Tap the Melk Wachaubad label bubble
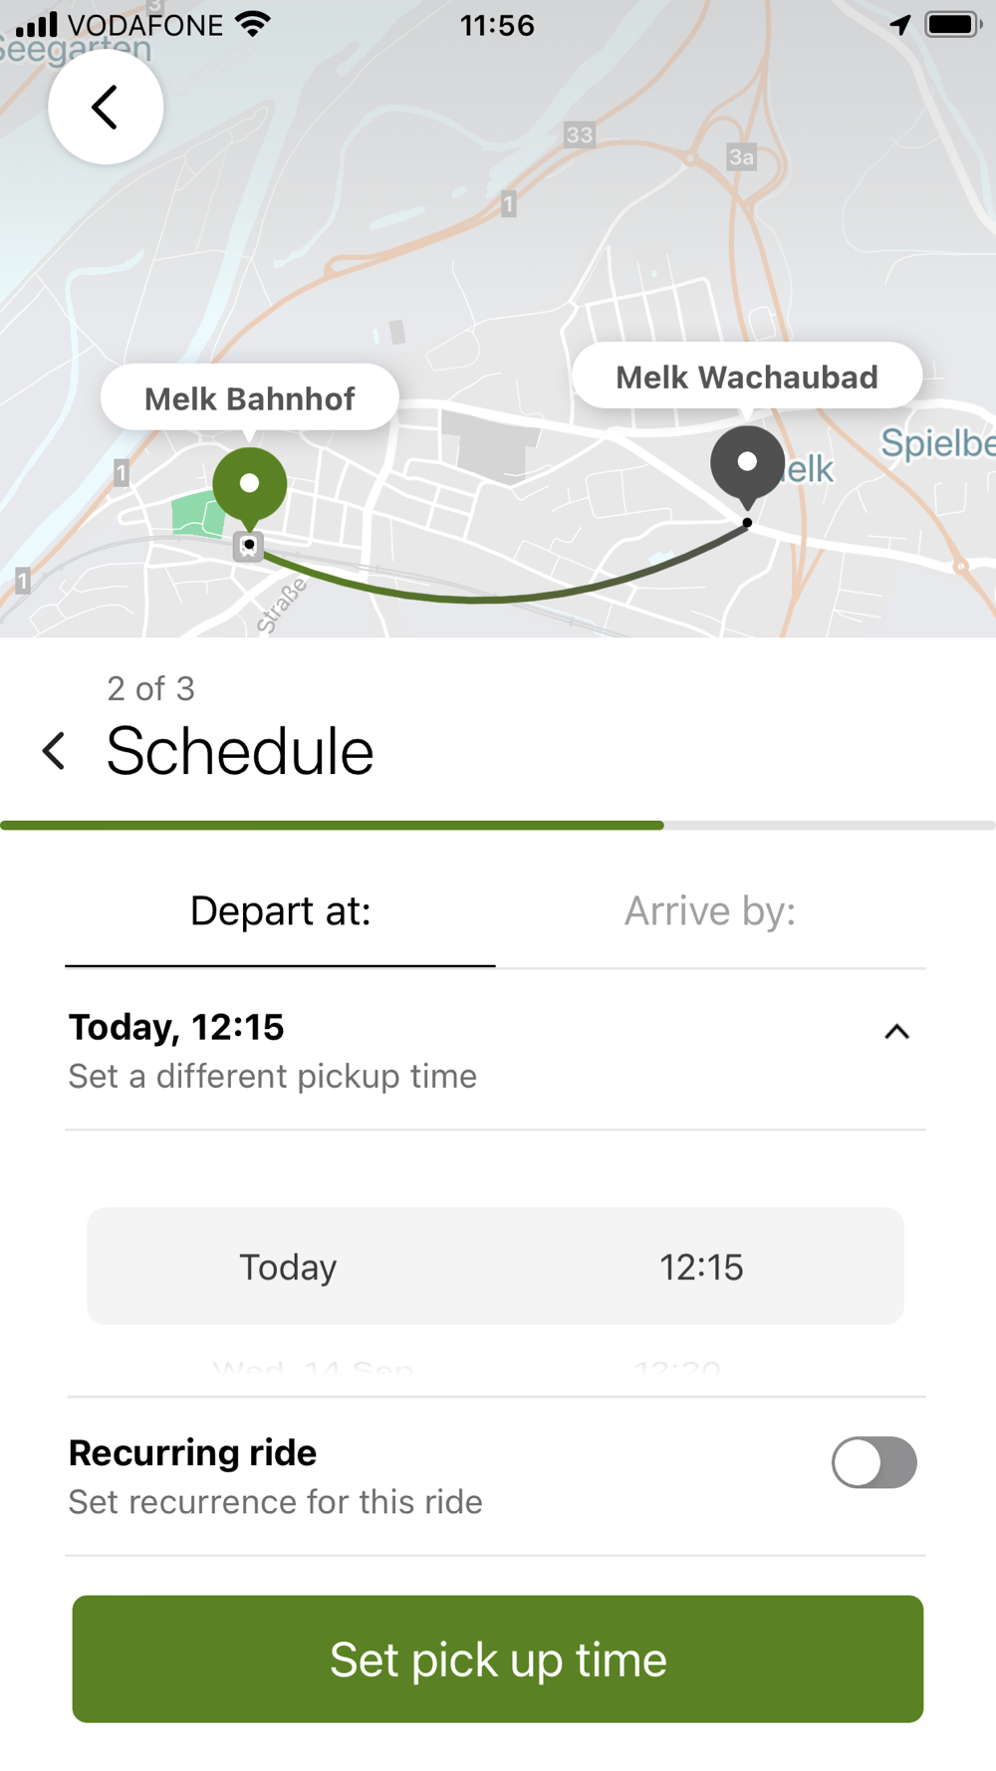Viewport: 996px width, 1771px height. click(747, 377)
